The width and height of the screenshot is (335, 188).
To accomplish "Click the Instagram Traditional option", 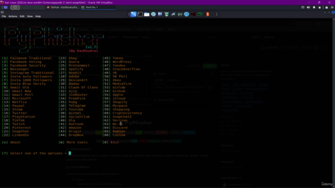I will [x=32, y=73].
